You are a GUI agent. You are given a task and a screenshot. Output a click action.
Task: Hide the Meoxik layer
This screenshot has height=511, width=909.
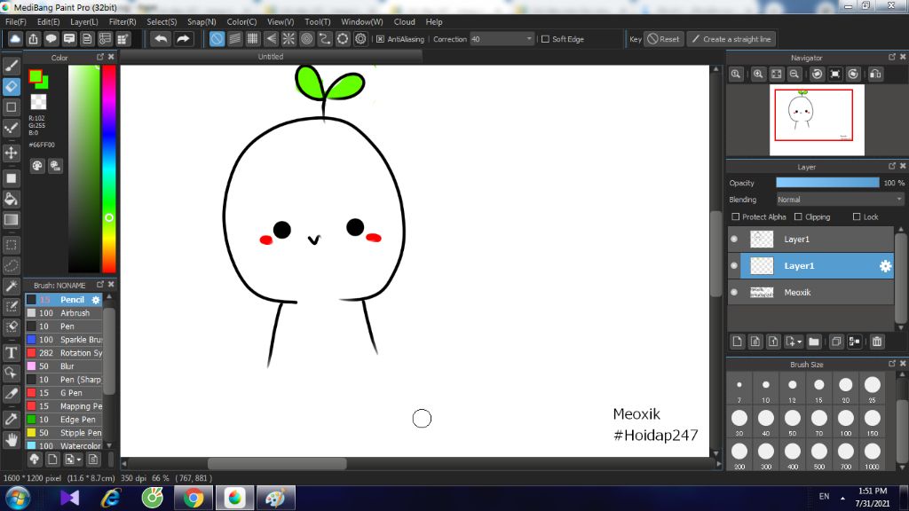734,293
